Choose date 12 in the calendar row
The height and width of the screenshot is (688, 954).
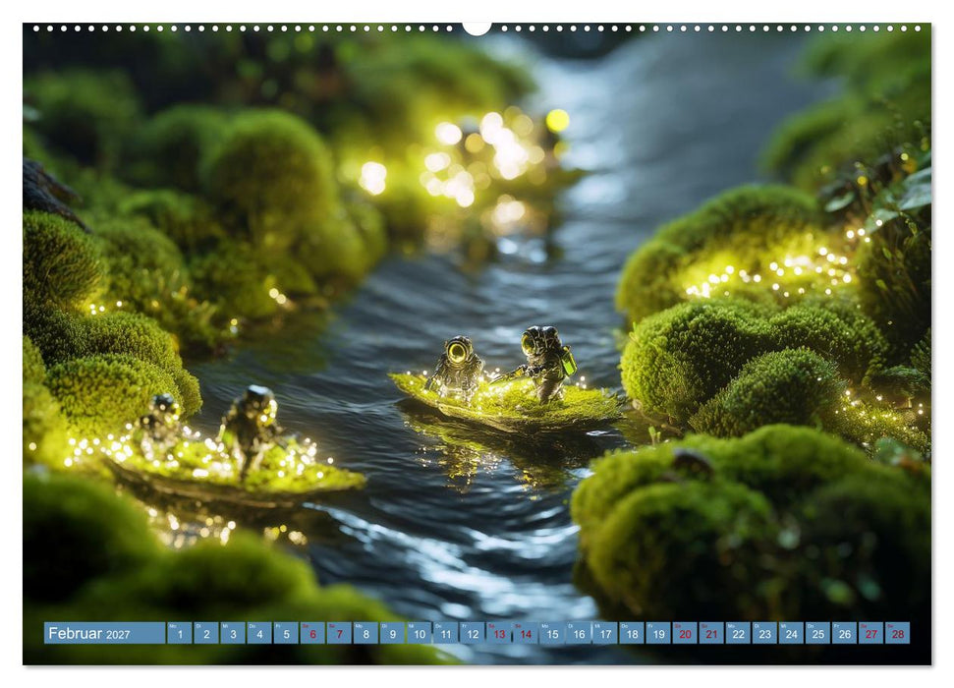coord(473,633)
